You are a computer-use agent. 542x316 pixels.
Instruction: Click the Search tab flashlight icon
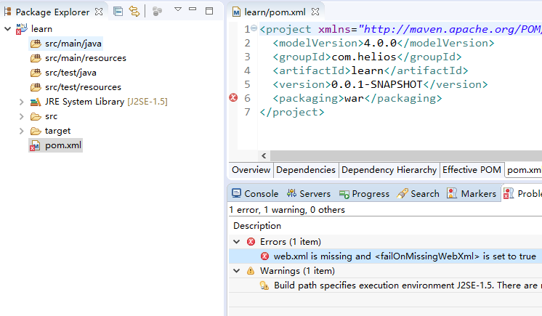[x=403, y=193]
